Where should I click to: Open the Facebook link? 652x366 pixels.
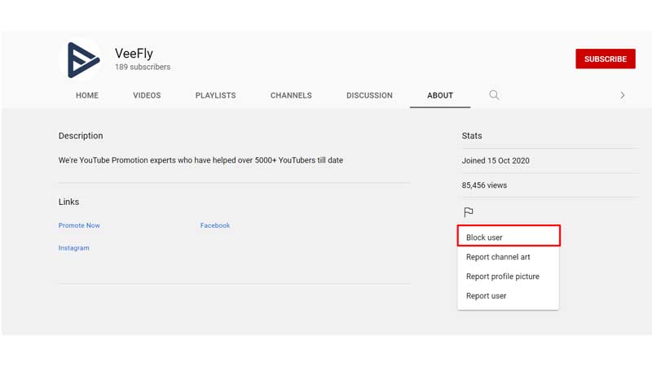click(x=215, y=225)
